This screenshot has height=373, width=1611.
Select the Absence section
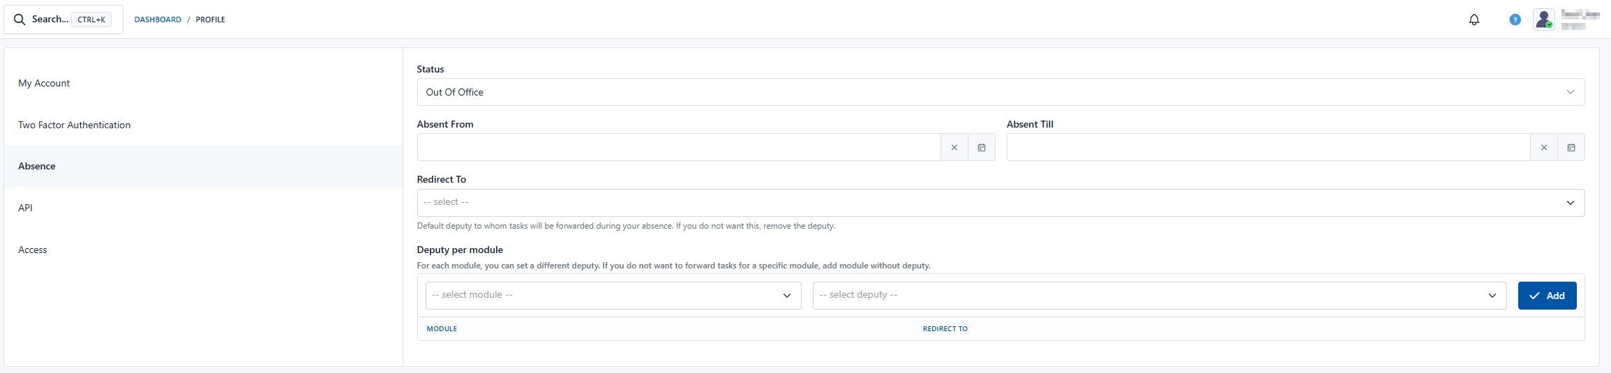(x=203, y=166)
